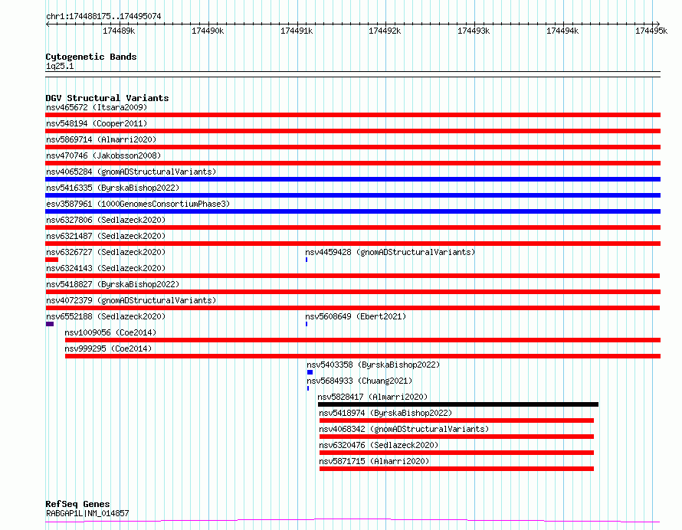Click esv3587961 (1000GenomesConsortiumPhase3) label
This screenshot has height=530, width=682.
(x=138, y=204)
